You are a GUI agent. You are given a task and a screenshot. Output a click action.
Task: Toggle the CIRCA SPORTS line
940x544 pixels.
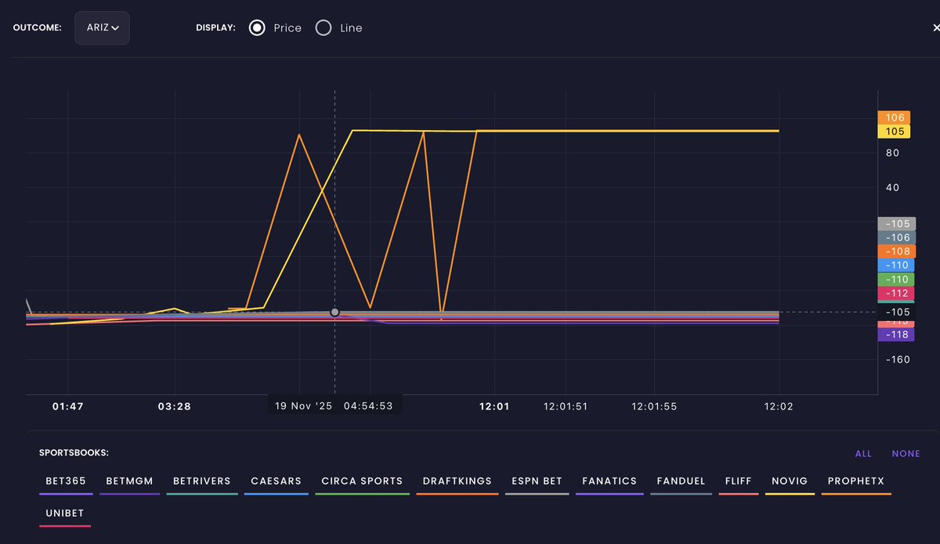click(362, 481)
